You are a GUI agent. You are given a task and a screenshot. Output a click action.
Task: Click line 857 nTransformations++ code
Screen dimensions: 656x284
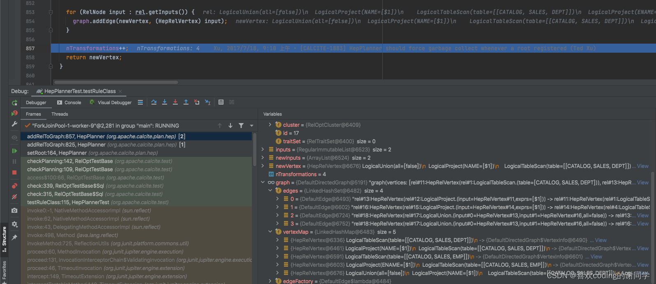pyautogui.click(x=97, y=48)
